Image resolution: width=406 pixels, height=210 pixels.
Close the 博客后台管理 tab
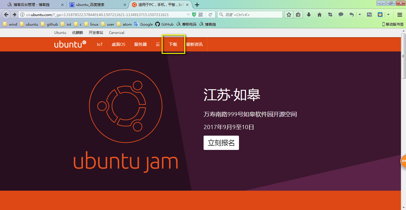(x=62, y=5)
